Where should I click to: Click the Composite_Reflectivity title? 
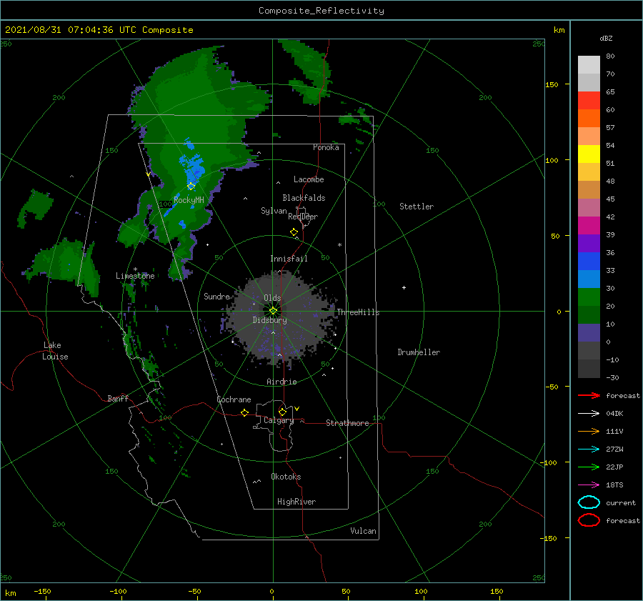(x=321, y=11)
